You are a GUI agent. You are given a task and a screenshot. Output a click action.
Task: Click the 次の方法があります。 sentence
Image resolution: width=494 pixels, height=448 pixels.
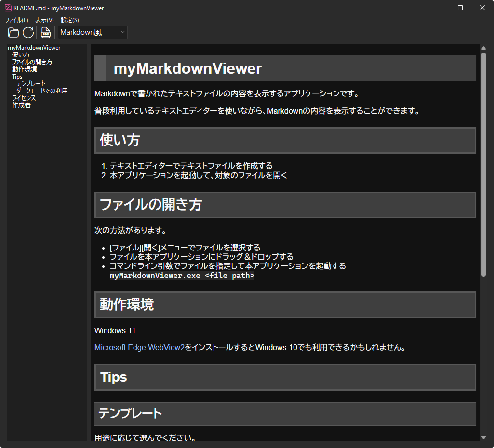[131, 230]
